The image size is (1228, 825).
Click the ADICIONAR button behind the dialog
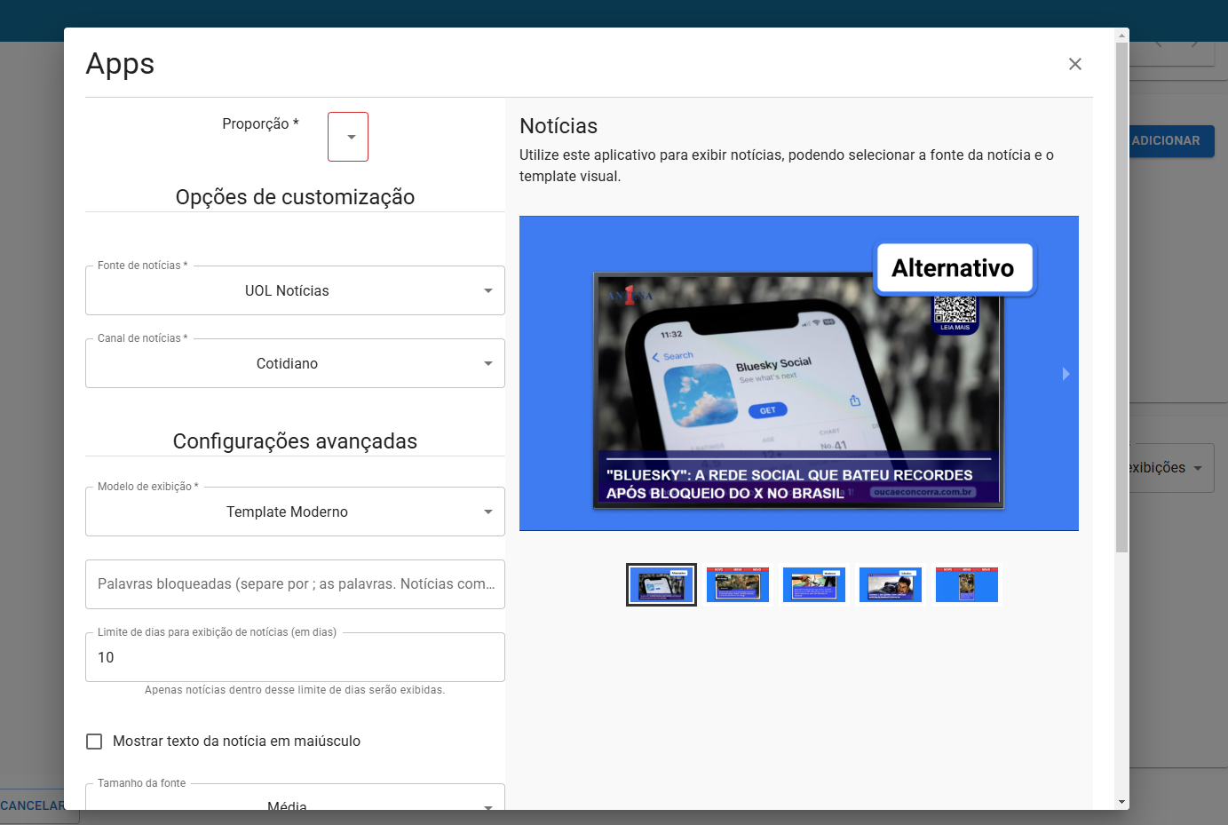pyautogui.click(x=1171, y=141)
